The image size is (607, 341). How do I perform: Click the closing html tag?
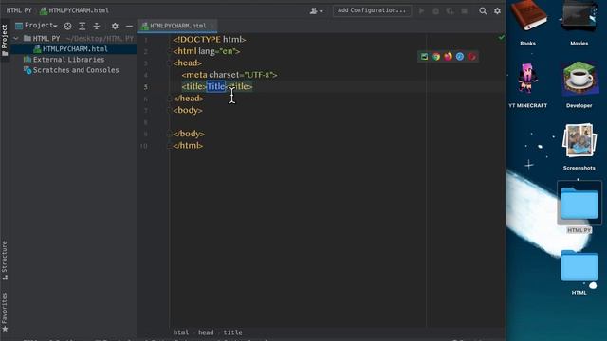coord(188,146)
